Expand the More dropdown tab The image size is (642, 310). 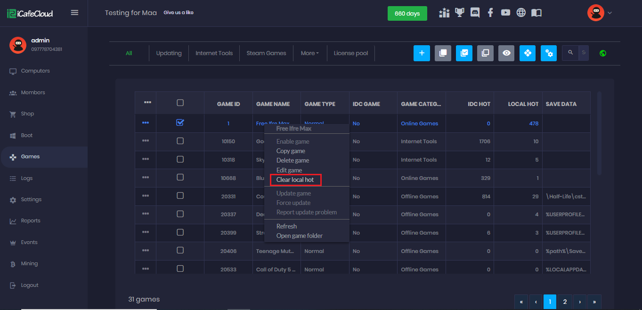[x=309, y=53]
